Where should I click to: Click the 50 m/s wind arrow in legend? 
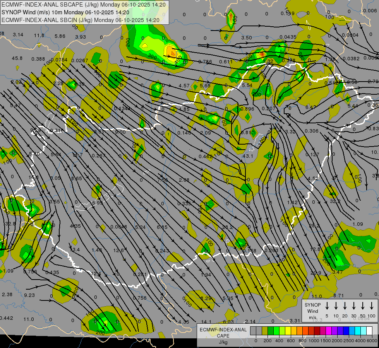click(363, 306)
